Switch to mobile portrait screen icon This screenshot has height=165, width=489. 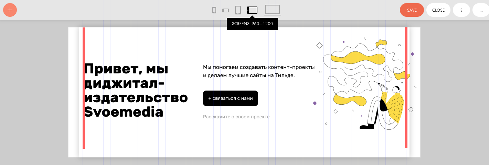click(214, 10)
